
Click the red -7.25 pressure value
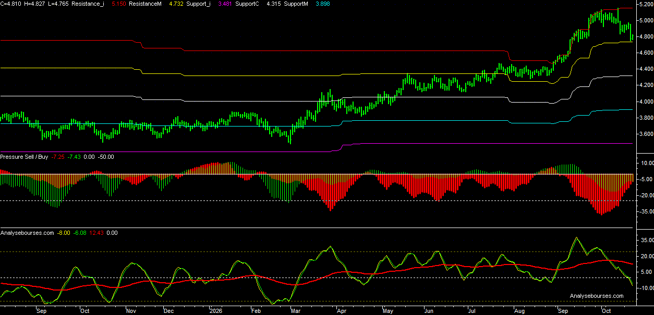(x=58, y=157)
